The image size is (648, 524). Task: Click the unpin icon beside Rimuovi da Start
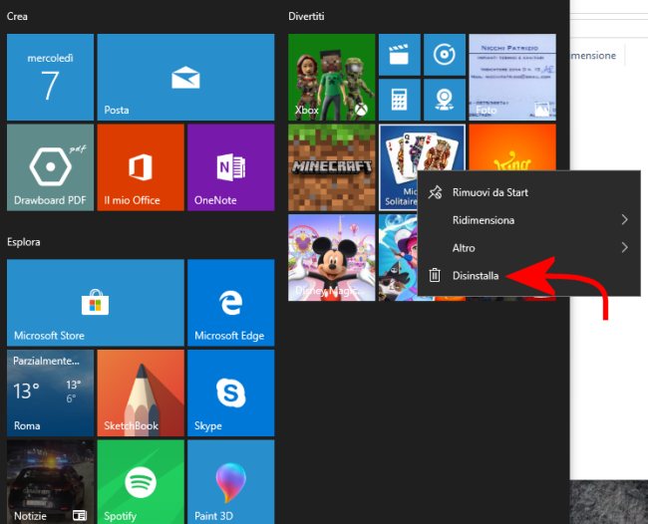[x=435, y=192]
